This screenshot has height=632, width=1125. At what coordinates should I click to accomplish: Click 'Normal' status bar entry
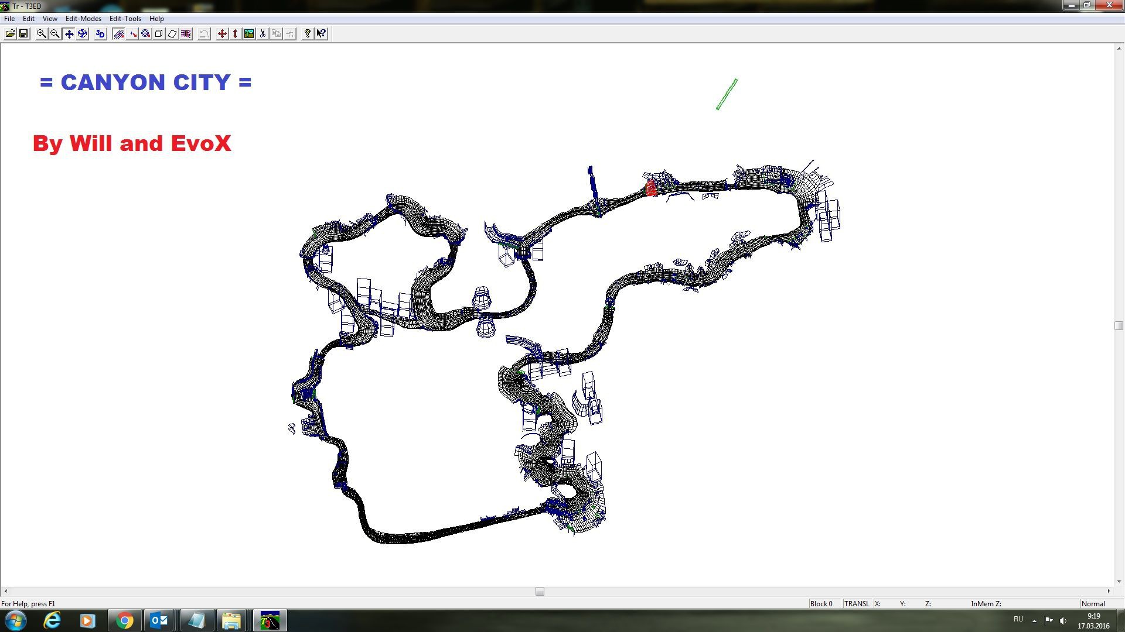pyautogui.click(x=1093, y=604)
